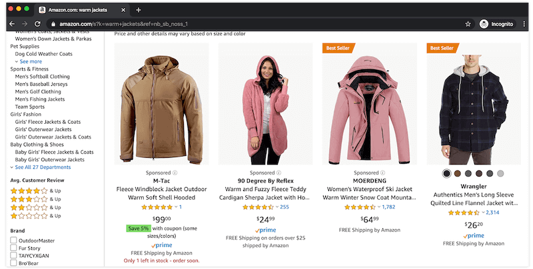533x269 pixels.
Task: Open Men's Golf Clothing category
Action: coord(38,92)
